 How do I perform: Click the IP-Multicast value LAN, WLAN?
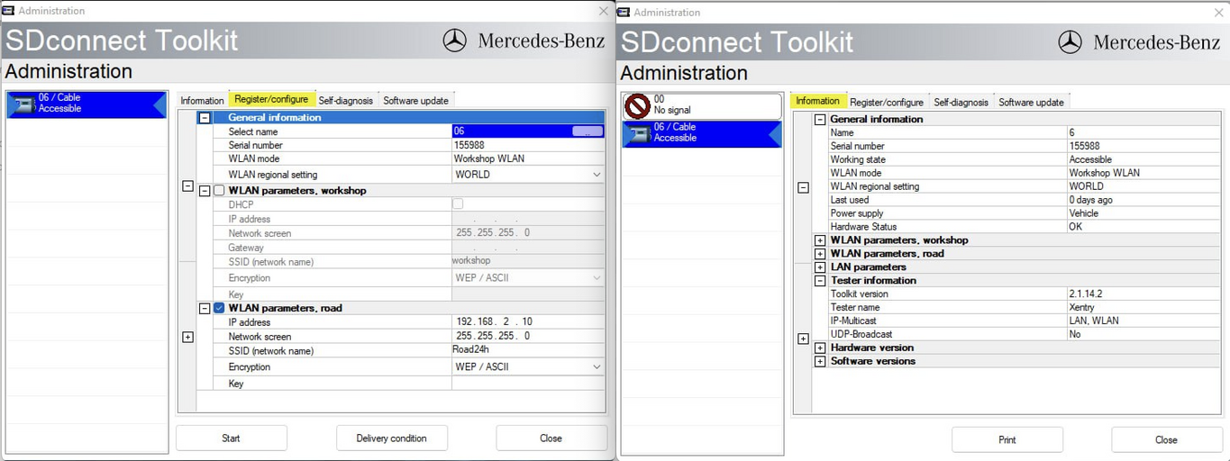pyautogui.click(x=1143, y=321)
